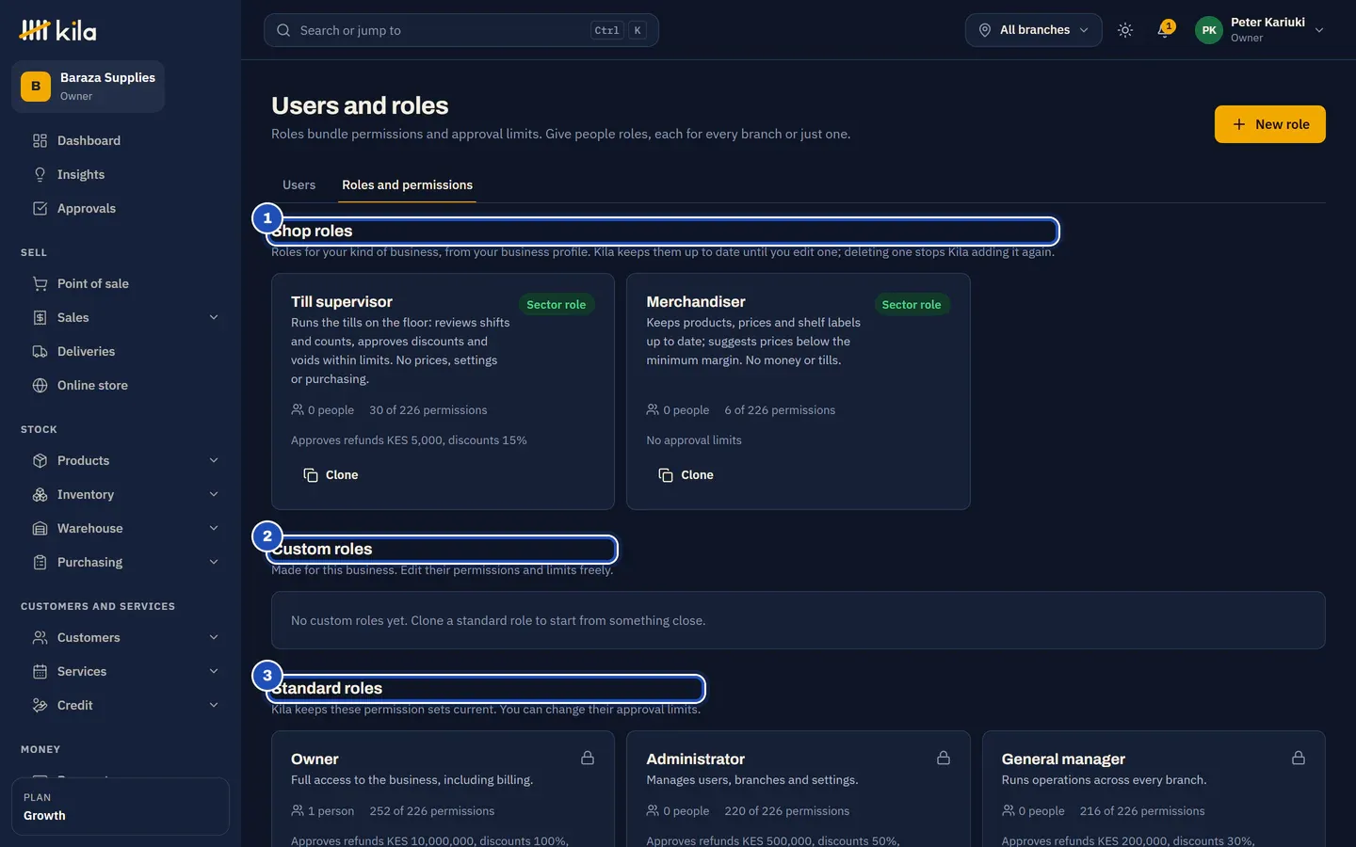Click the lock icon on General manager role
The width and height of the screenshot is (1356, 847).
pos(1299,758)
